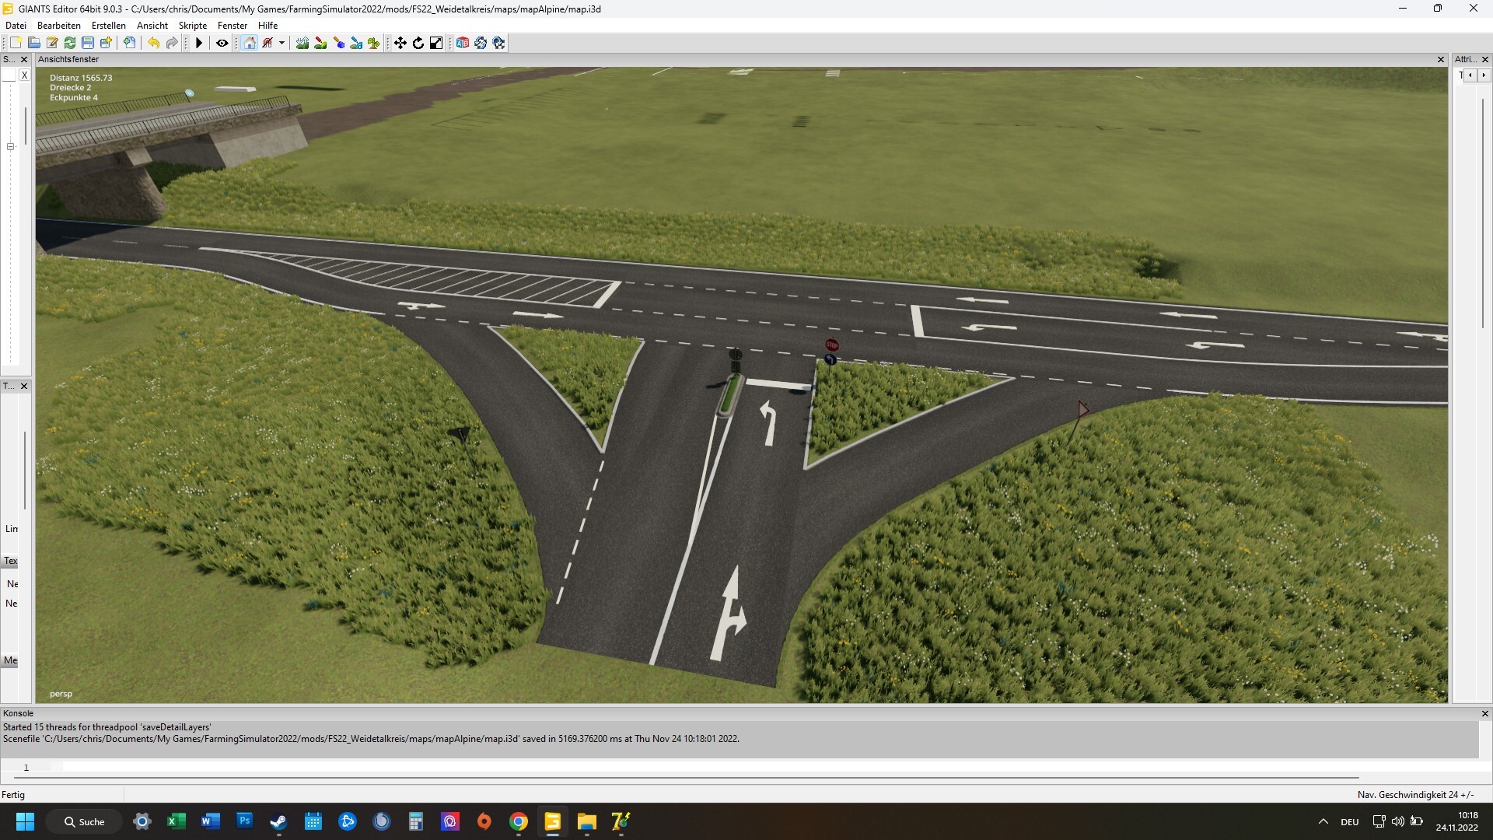Select the terrain paint brush icon
Screen dimensions: 1493x840
(320, 43)
